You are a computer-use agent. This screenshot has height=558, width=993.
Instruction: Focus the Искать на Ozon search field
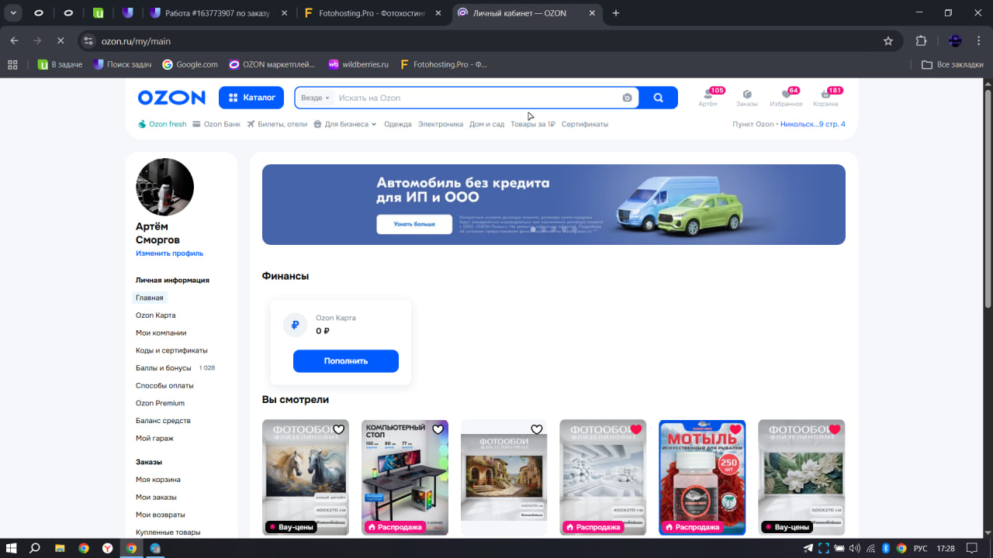pos(477,98)
